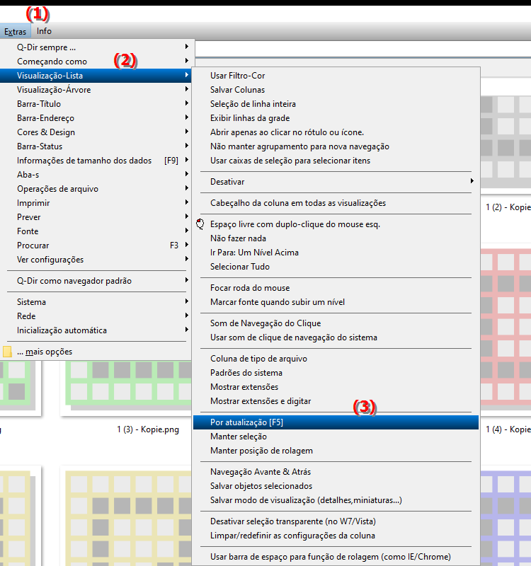Open Barra-Status submenu
The height and width of the screenshot is (566, 531).
point(96,146)
